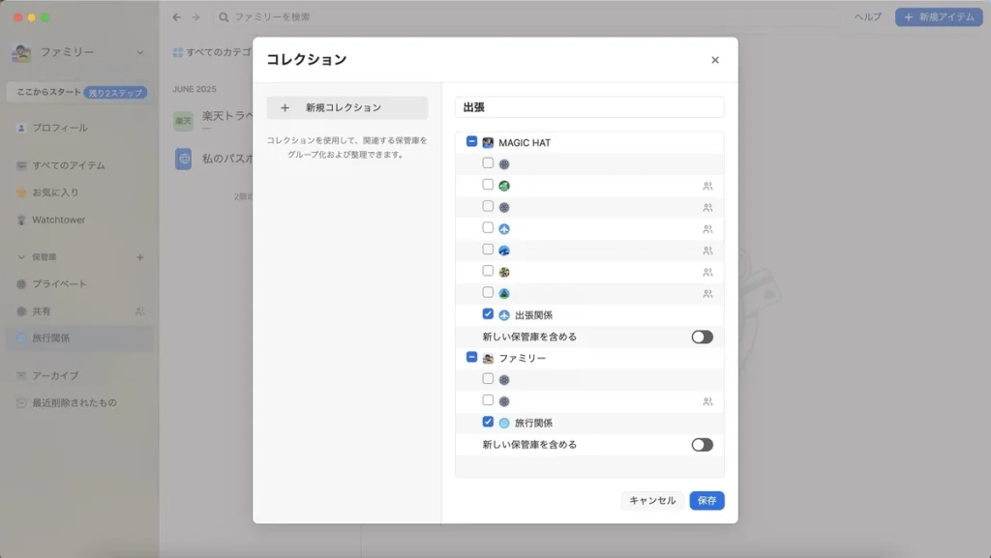Click the collection name field containing 出張
Screen dimensions: 991x558
(x=588, y=107)
